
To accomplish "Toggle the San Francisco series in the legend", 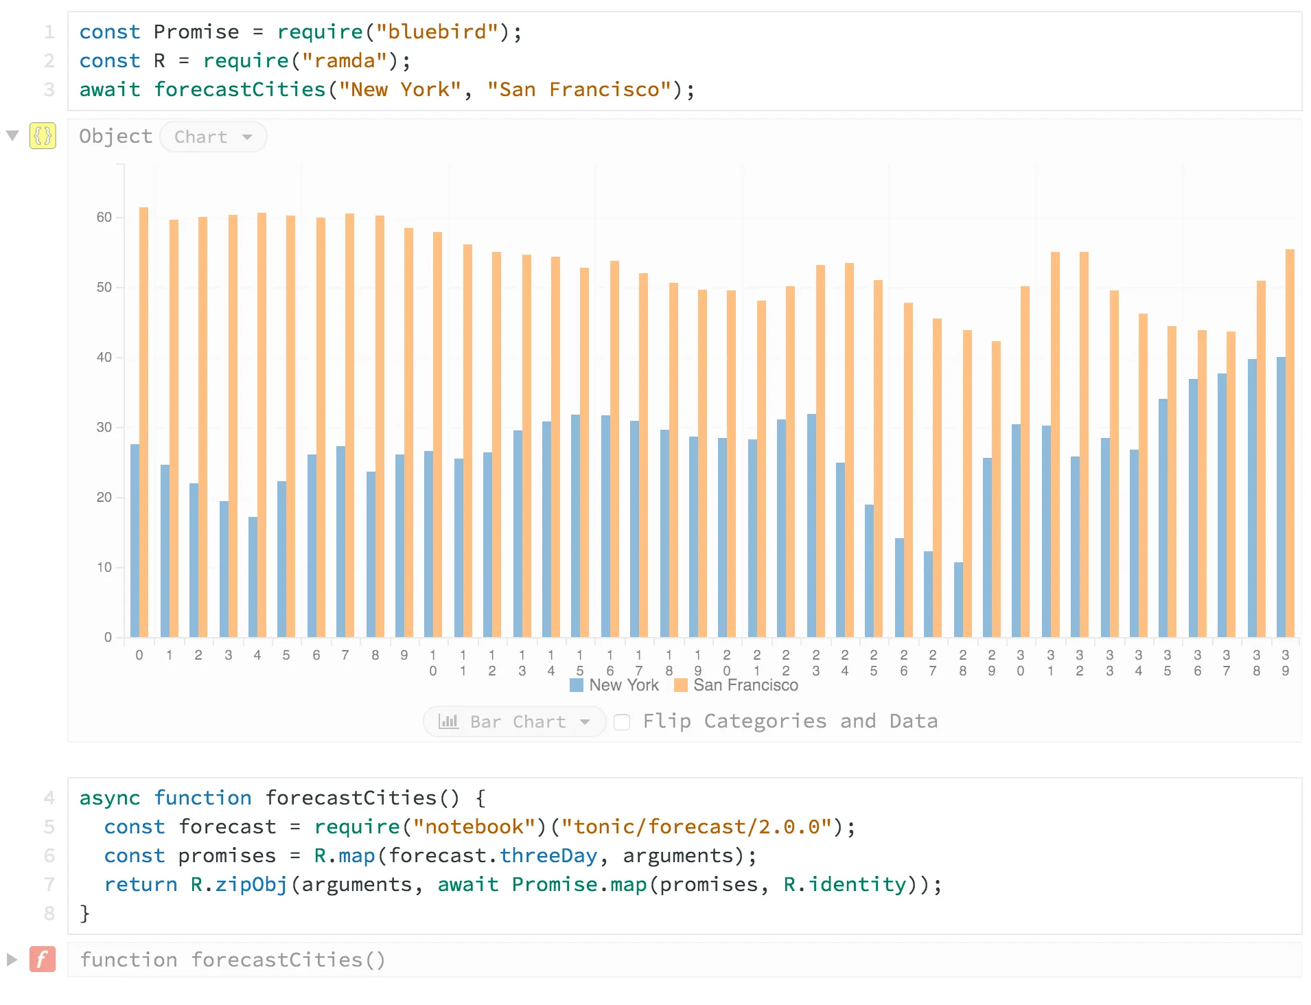I will [745, 684].
